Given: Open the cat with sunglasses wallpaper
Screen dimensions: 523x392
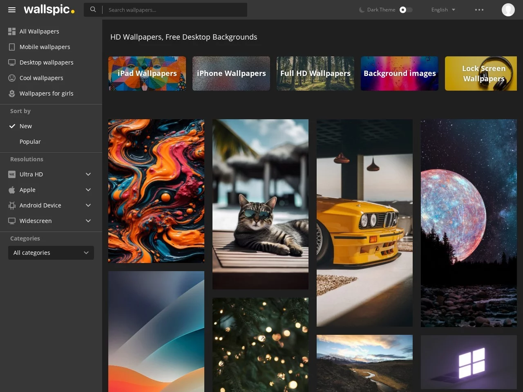Looking at the screenshot, I should [x=260, y=204].
